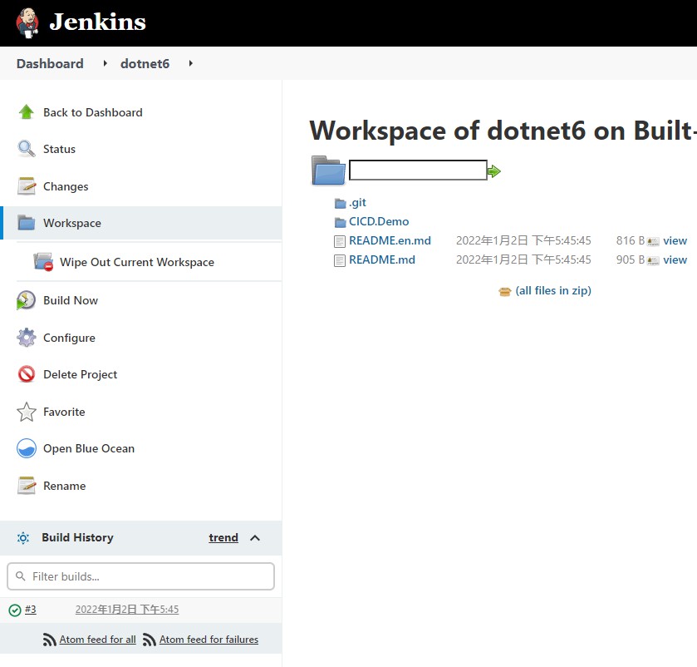The image size is (697, 667).
Task: Expand the Dashboard breadcrumb arrow
Action: pyautogui.click(x=105, y=63)
